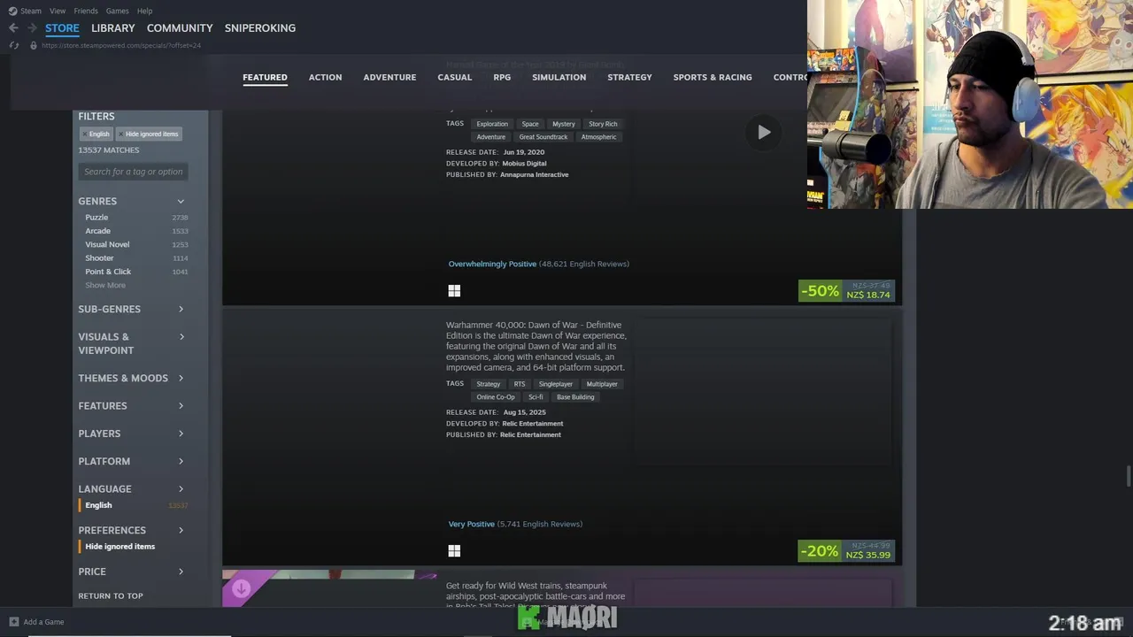Click Windows icon on the Dawn of War card
Viewport: 1133px width, 637px height.
[x=454, y=551]
